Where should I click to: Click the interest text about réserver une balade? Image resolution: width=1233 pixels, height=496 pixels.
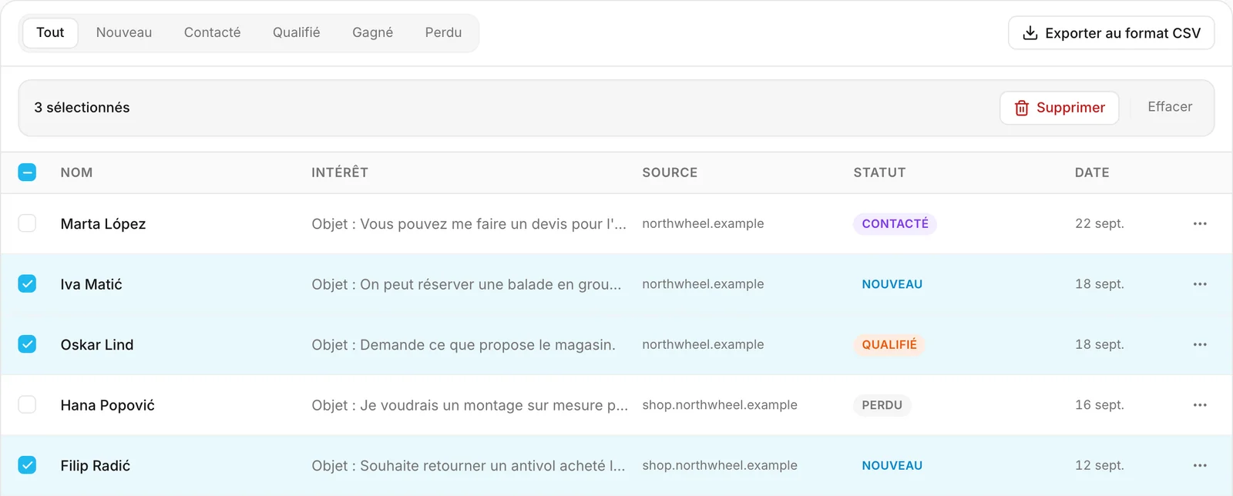click(x=466, y=284)
